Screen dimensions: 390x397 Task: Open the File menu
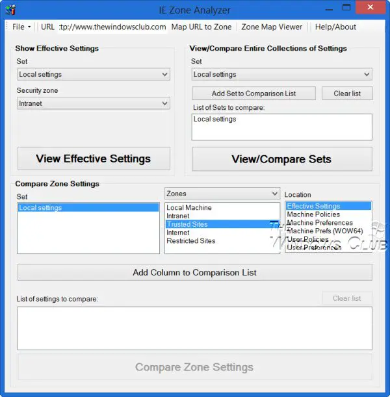(x=21, y=27)
